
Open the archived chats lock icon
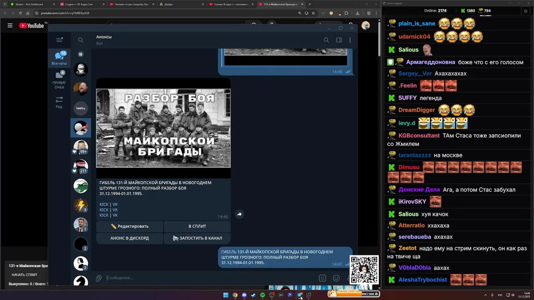(81, 54)
